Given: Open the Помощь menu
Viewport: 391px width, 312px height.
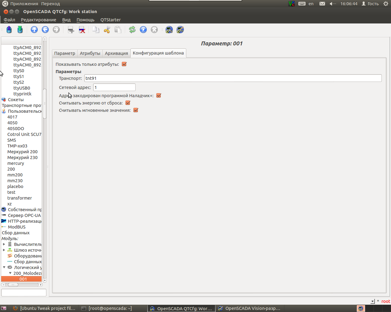Looking at the screenshot, I should click(86, 20).
